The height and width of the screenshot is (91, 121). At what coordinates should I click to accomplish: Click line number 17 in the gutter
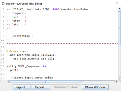(x=3, y=66)
